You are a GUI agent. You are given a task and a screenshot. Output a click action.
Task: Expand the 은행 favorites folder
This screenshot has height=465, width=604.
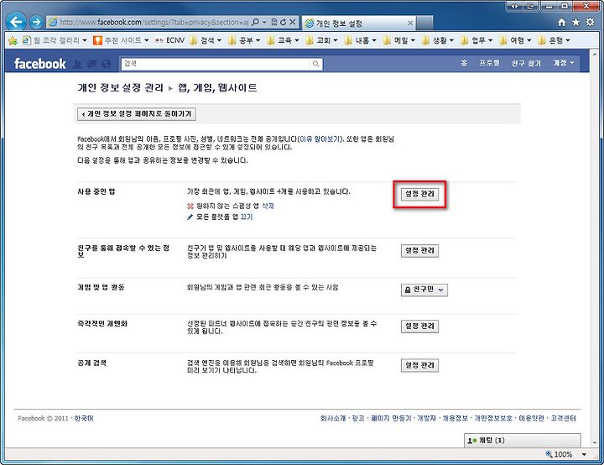click(554, 40)
